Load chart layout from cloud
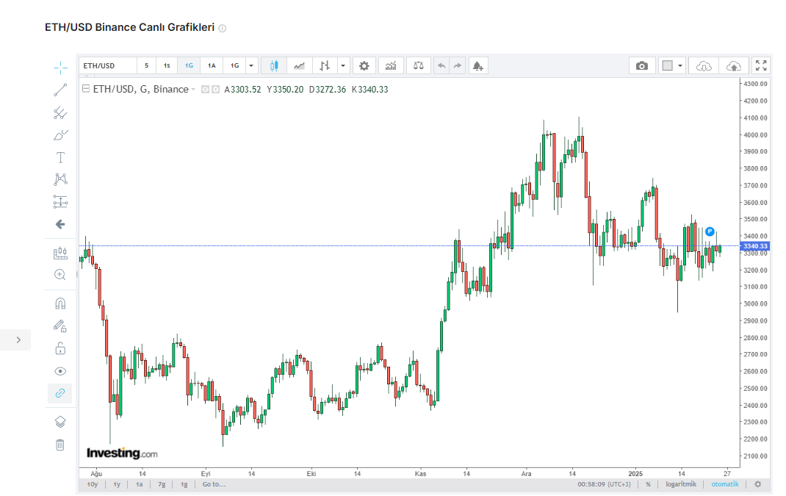This screenshot has height=496, width=786. (704, 65)
